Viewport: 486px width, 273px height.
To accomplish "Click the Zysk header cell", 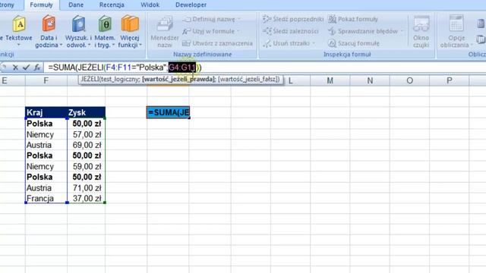I will [86, 112].
